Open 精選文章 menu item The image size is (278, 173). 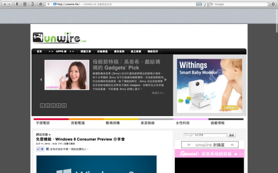(86, 51)
